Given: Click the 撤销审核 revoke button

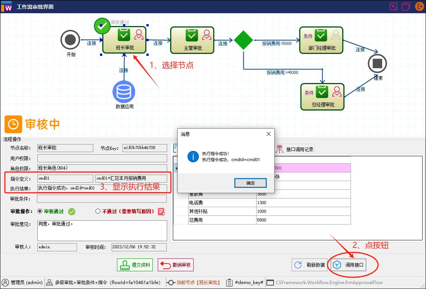Looking at the screenshot, I should (176, 264).
